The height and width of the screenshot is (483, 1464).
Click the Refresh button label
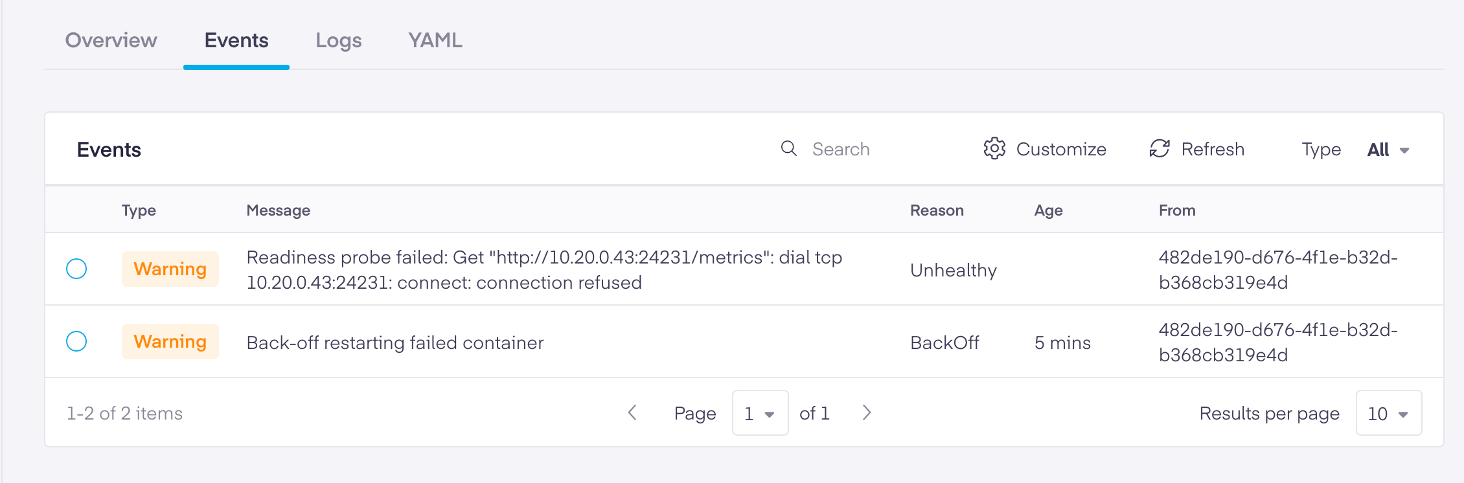[1213, 150]
